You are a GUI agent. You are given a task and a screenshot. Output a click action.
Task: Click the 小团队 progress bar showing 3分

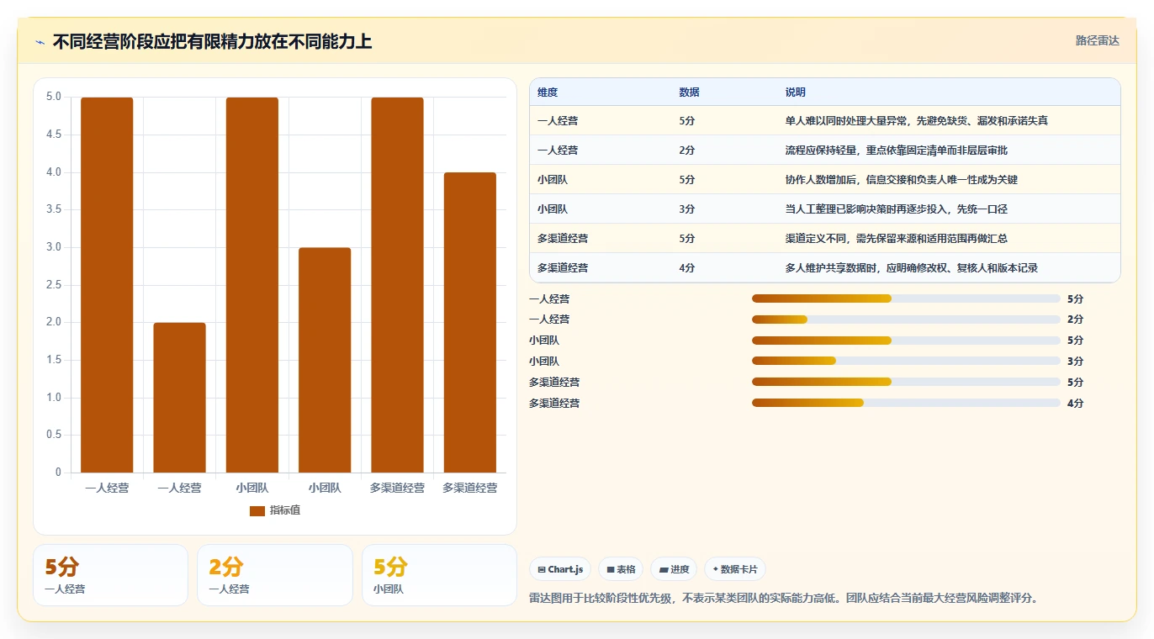point(906,362)
